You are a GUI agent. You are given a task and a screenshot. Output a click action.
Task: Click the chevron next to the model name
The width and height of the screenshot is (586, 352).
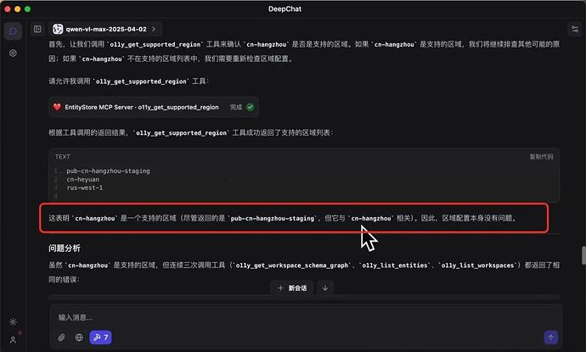coord(154,29)
